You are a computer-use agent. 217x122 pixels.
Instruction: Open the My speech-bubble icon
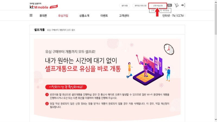(x=170, y=5)
